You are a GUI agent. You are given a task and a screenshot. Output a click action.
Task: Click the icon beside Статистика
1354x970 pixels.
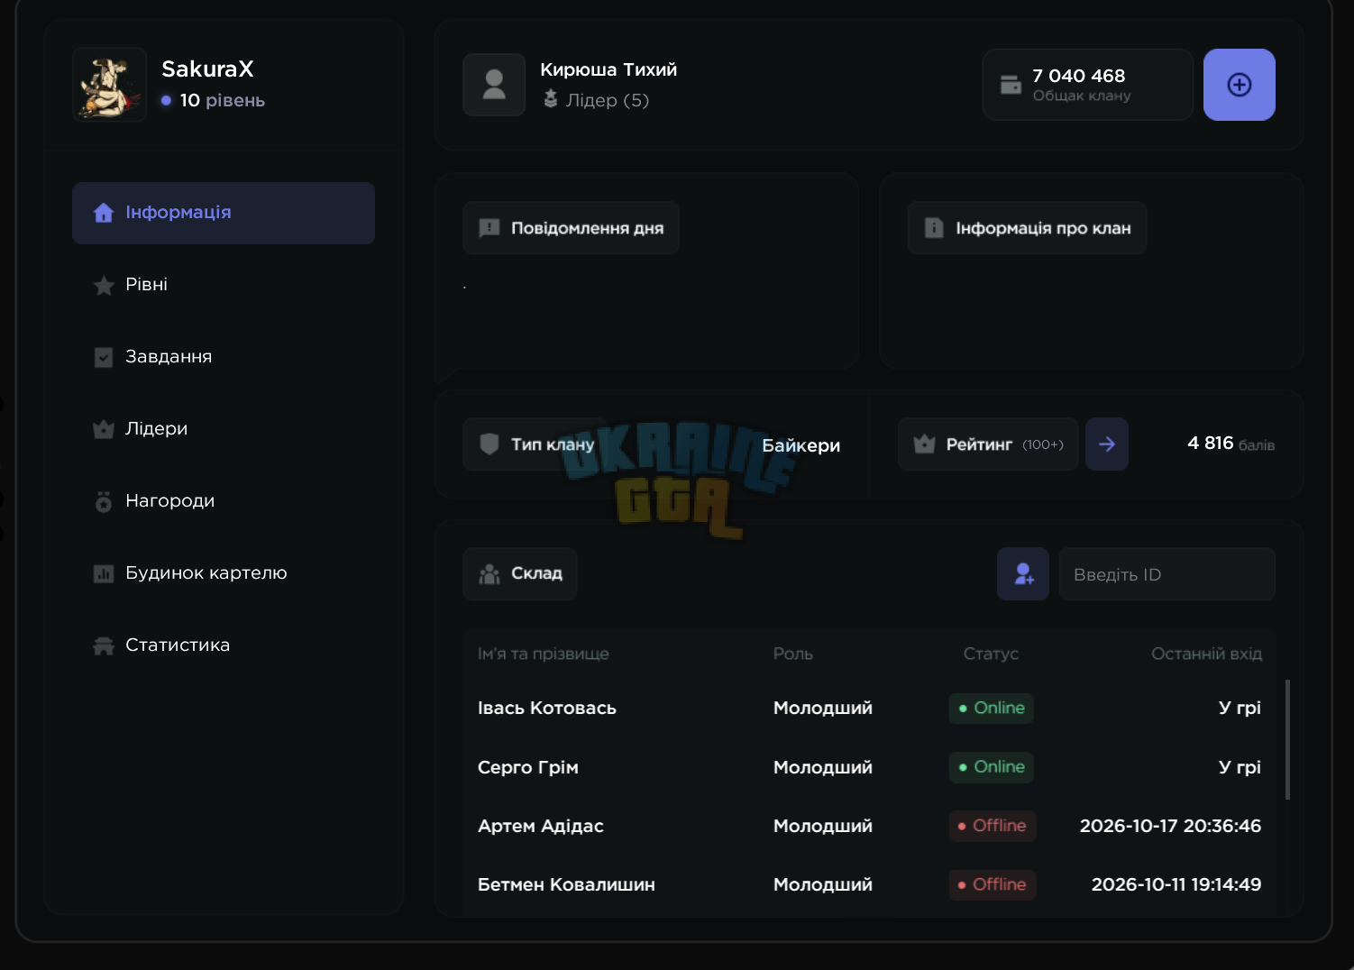104,645
